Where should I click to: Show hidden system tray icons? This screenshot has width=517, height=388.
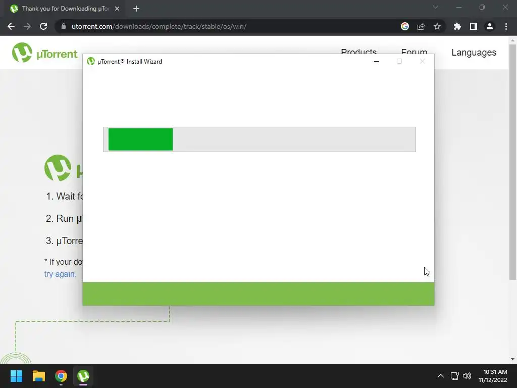(x=440, y=376)
